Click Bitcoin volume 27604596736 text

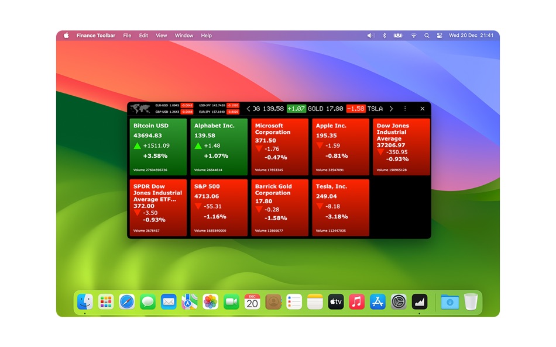tap(150, 170)
